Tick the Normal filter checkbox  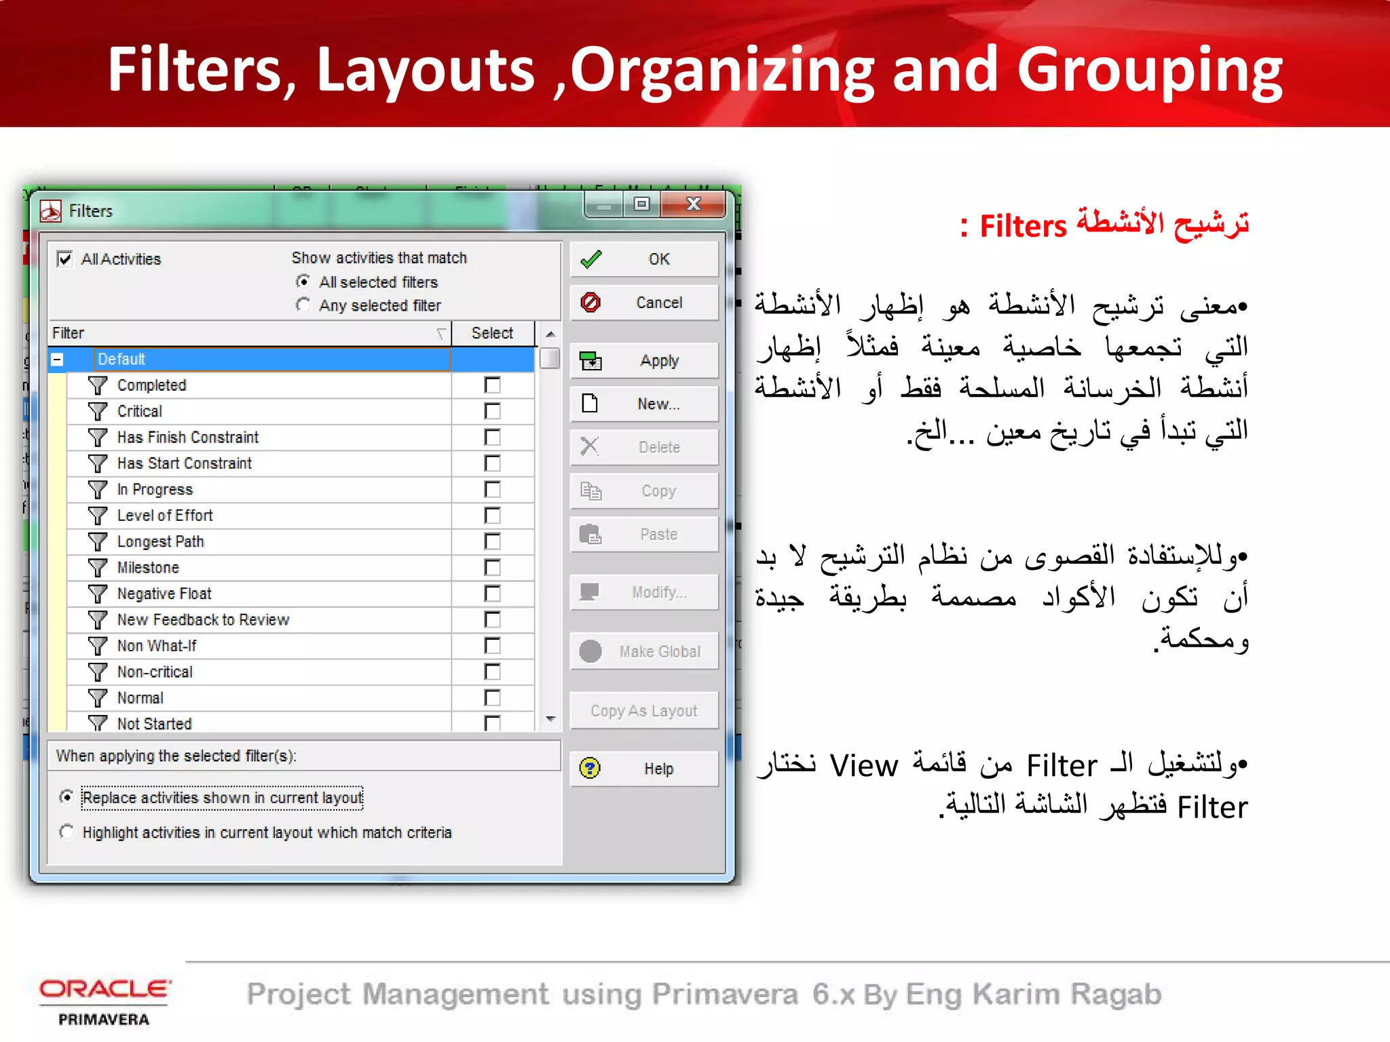point(492,698)
